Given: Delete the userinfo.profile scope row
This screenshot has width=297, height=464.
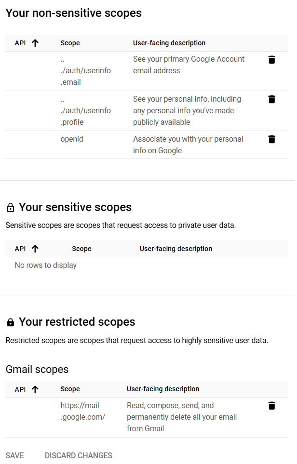Looking at the screenshot, I should pos(271,99).
